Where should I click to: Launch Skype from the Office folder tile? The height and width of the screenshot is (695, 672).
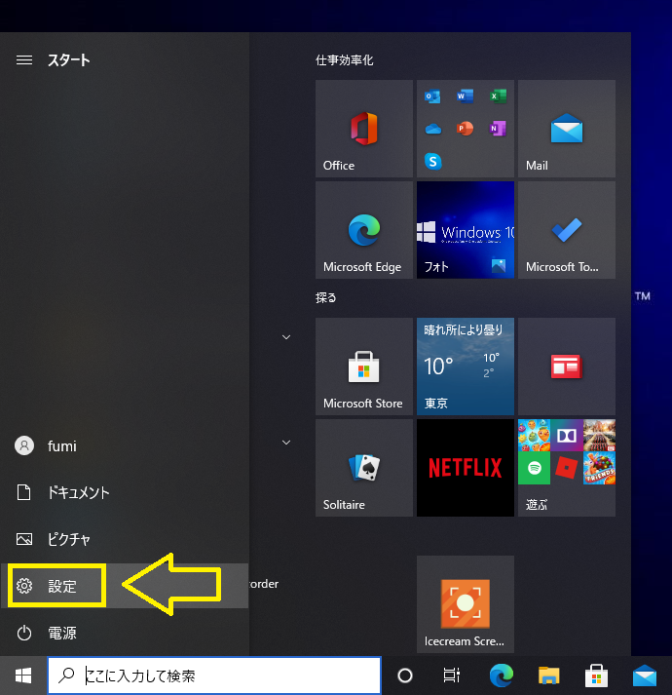432,162
